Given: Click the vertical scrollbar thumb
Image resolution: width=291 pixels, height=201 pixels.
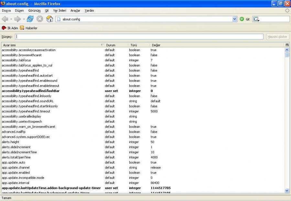Looking at the screenshot, I should point(287,55).
